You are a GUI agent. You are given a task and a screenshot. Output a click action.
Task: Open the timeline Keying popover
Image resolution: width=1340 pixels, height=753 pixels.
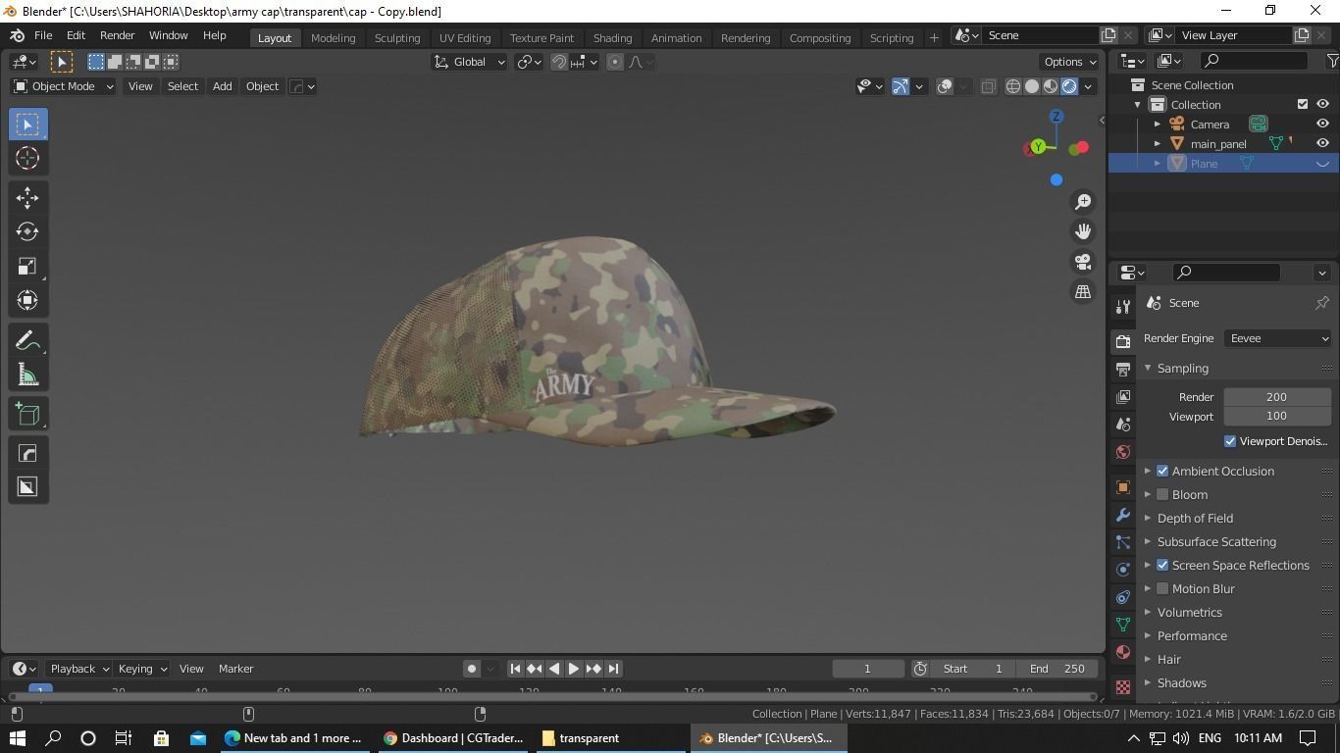click(142, 669)
